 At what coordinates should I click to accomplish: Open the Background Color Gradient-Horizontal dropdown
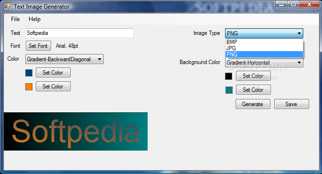pos(264,63)
